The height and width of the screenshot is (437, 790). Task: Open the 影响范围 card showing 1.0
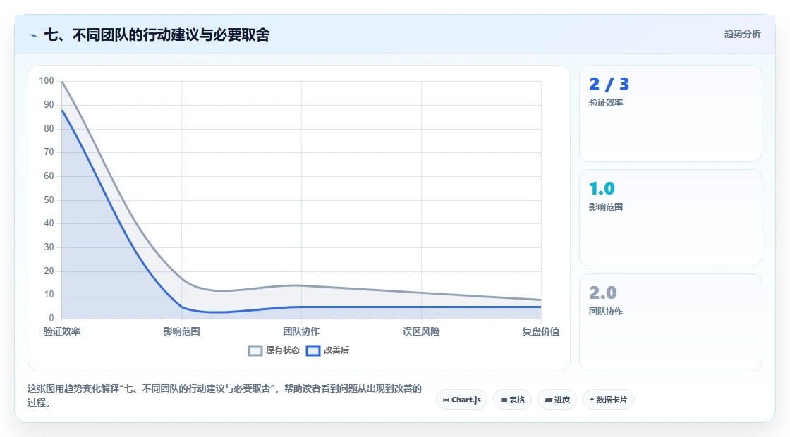[671, 218]
